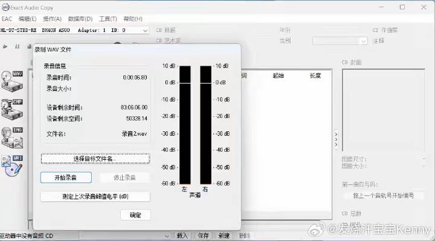The width and height of the screenshot is (435, 241).
Task: Click the Exact Audio Copy title icon
Action: pos(5,7)
